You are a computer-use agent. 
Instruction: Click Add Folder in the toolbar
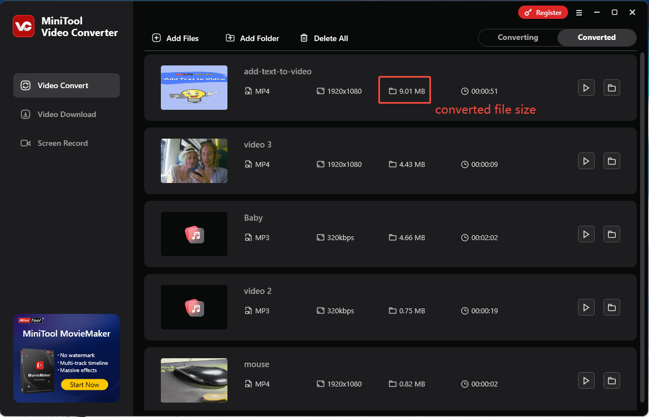pos(252,38)
